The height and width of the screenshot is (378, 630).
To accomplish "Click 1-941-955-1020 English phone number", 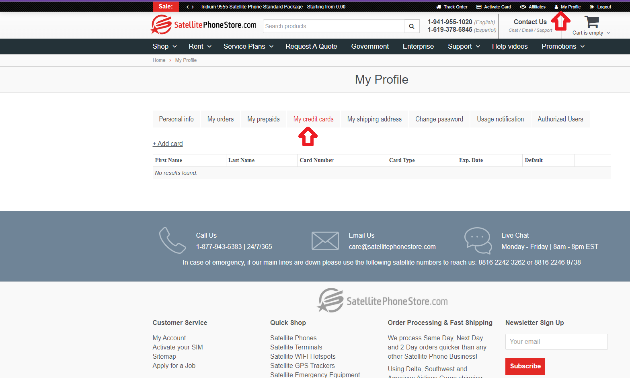I will (449, 22).
